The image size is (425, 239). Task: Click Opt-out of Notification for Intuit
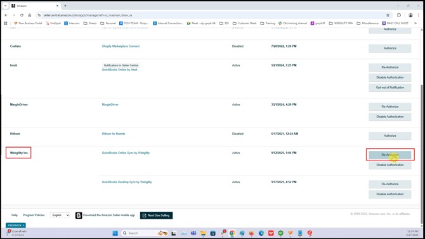click(389, 87)
